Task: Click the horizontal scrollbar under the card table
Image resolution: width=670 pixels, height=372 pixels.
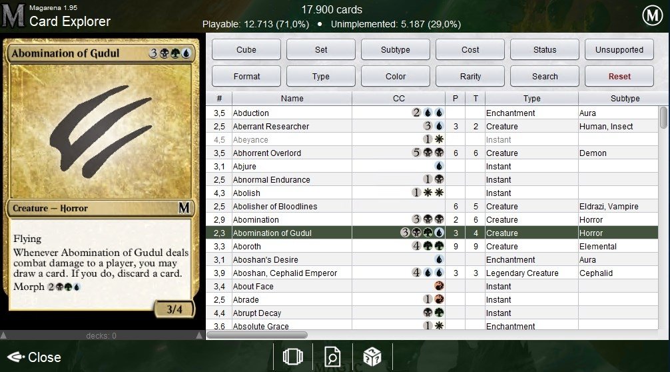Action: (257, 335)
